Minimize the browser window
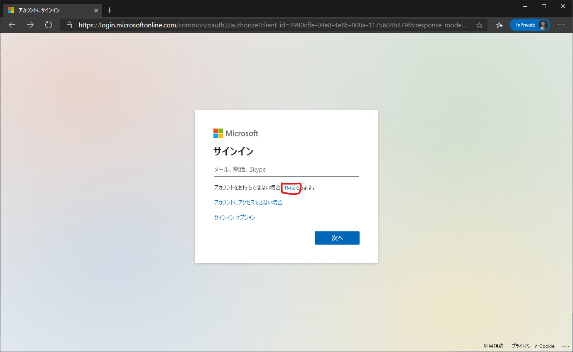Viewport: 573px width, 352px height. (525, 6)
